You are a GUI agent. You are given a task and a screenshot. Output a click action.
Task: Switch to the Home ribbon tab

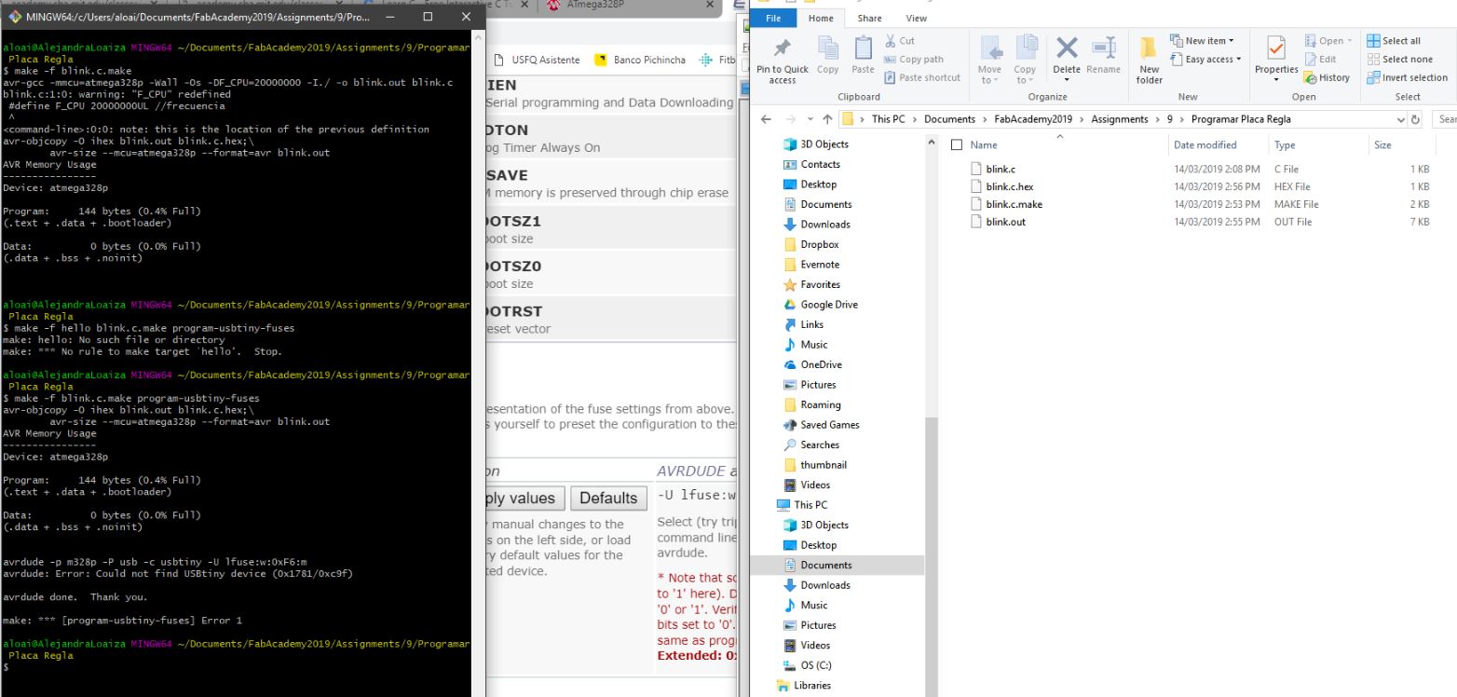pyautogui.click(x=821, y=19)
